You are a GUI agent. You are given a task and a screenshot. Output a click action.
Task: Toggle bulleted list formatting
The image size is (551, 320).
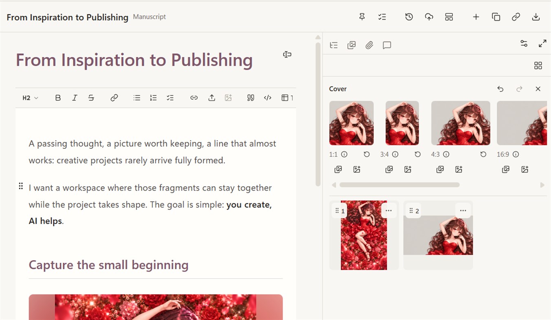coord(137,98)
